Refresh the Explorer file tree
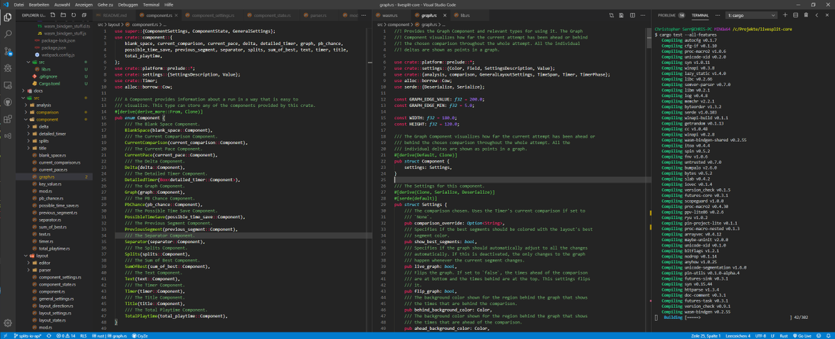Viewport: 835px width, 339px height. (x=74, y=15)
